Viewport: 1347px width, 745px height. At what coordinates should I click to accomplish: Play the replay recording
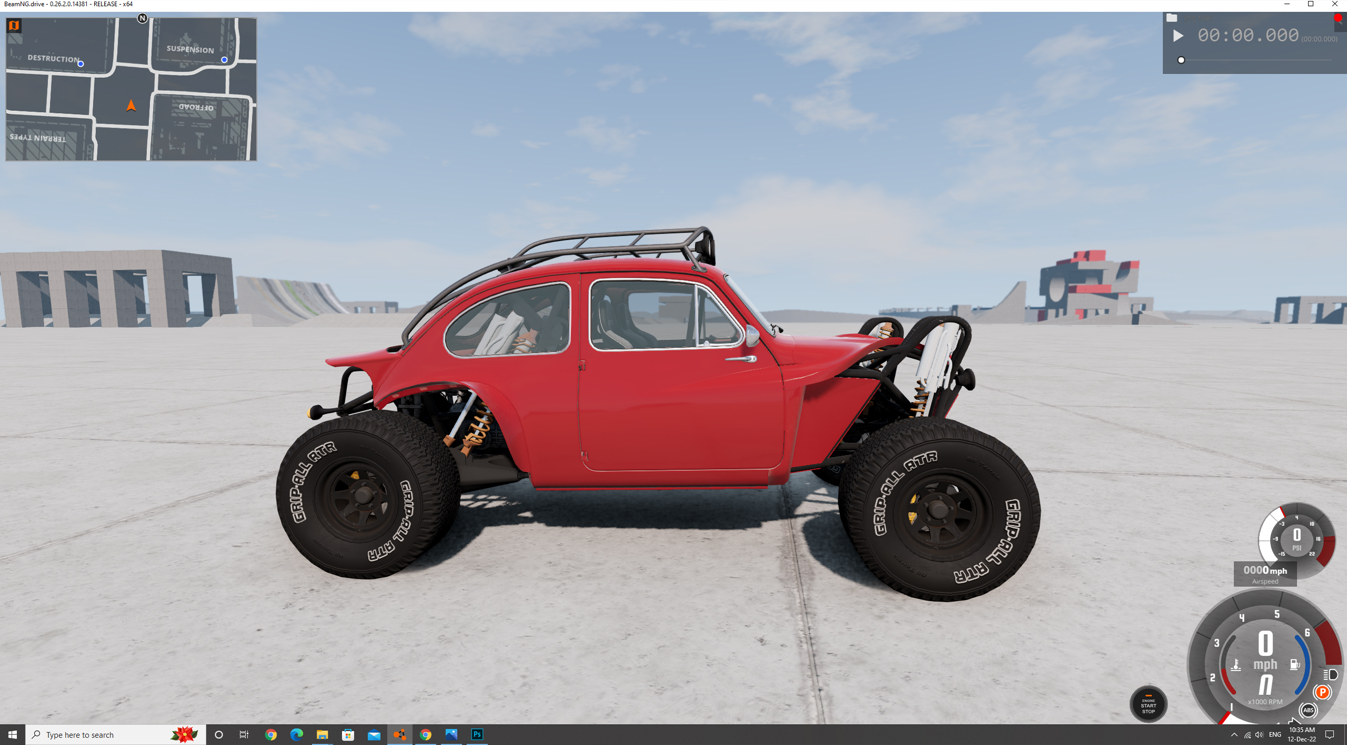1178,36
